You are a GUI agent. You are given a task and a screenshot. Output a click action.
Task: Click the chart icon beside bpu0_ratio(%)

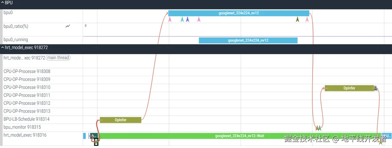(x=68, y=26)
